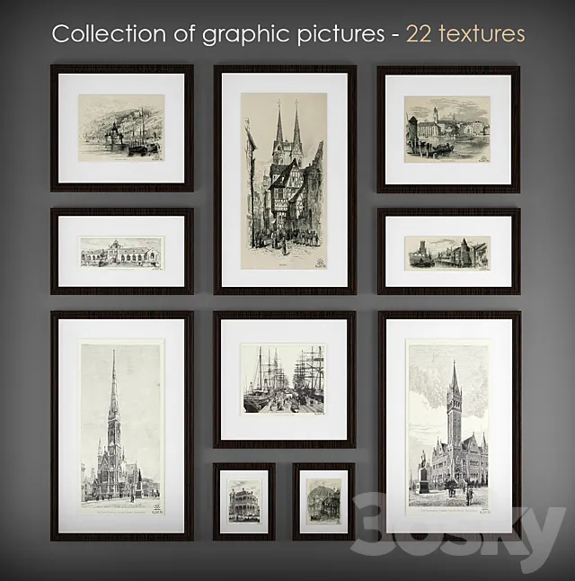The height and width of the screenshot is (581, 575).
Task: Select the sailing ships at dock picture
Action: click(x=284, y=380)
